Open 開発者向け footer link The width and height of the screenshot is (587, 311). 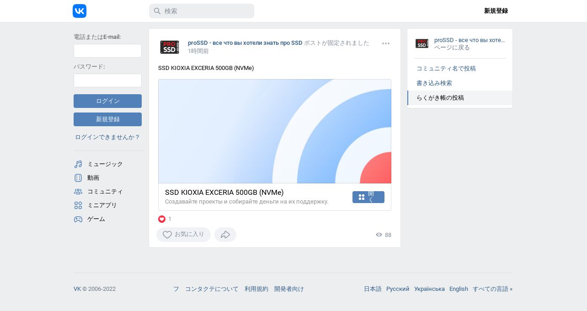pyautogui.click(x=289, y=289)
